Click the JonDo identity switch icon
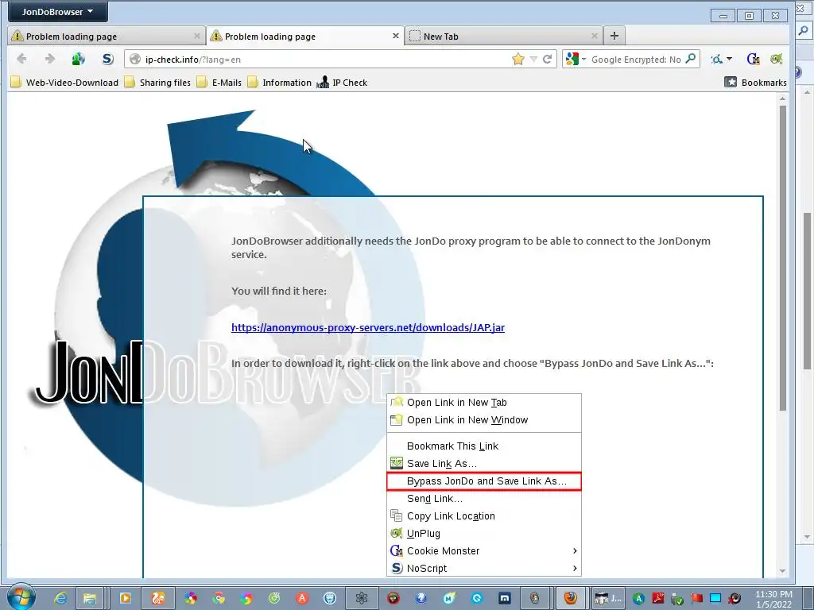The width and height of the screenshot is (814, 610). click(79, 59)
